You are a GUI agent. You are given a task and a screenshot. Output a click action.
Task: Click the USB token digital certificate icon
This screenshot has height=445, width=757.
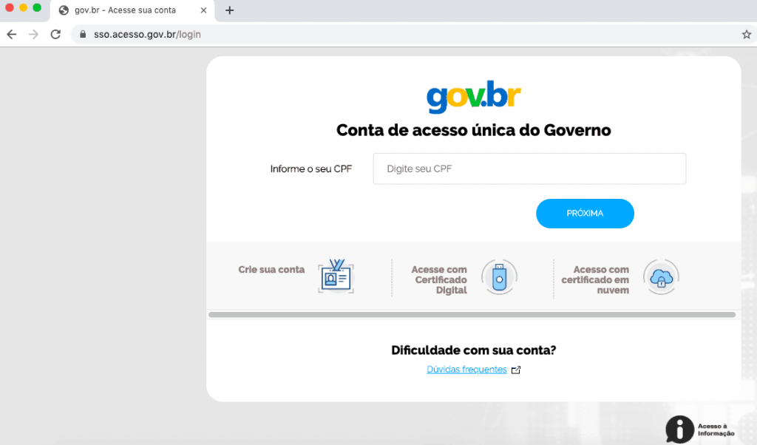tap(499, 277)
